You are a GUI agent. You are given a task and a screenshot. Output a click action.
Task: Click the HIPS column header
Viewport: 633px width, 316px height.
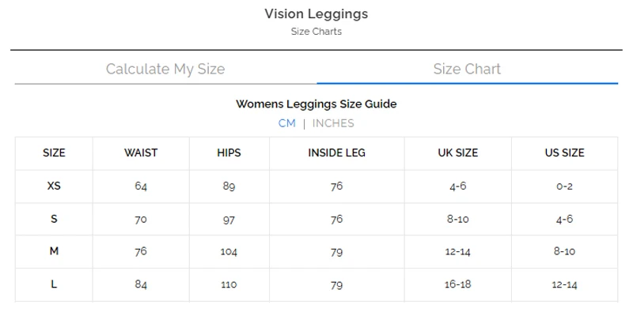coord(229,152)
